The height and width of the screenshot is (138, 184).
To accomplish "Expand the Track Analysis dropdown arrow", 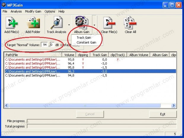I will 69,25.
